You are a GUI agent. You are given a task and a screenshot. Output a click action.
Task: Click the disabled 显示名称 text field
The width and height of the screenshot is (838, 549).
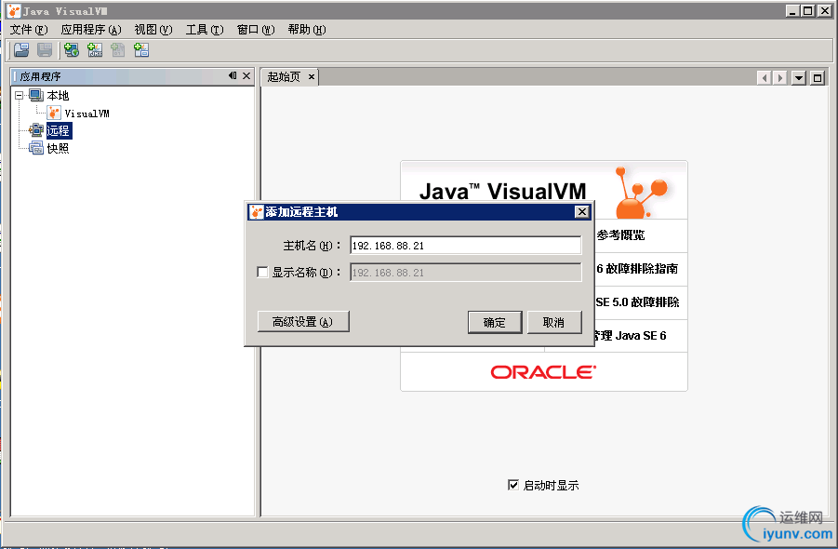465,272
